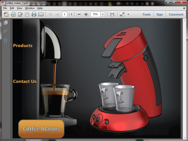Click the fit-to-width scrolling mode icon

[112, 14]
